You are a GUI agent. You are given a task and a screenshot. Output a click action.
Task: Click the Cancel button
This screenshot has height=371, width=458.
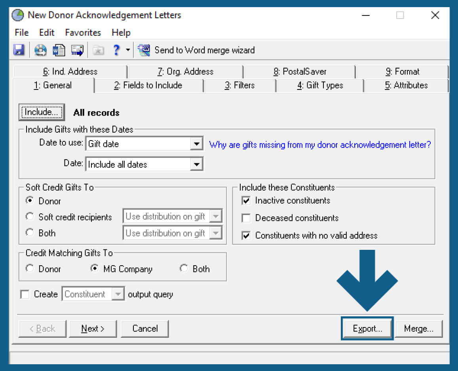tap(145, 329)
